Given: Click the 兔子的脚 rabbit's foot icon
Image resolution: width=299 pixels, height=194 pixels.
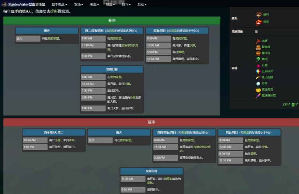Looking at the screenshot, I should point(258,77).
